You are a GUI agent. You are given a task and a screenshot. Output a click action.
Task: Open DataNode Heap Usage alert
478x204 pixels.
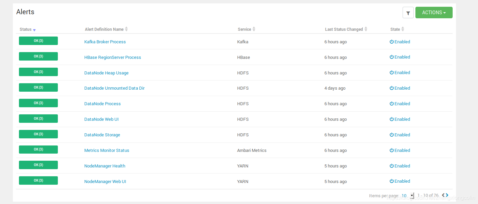pyautogui.click(x=106, y=73)
